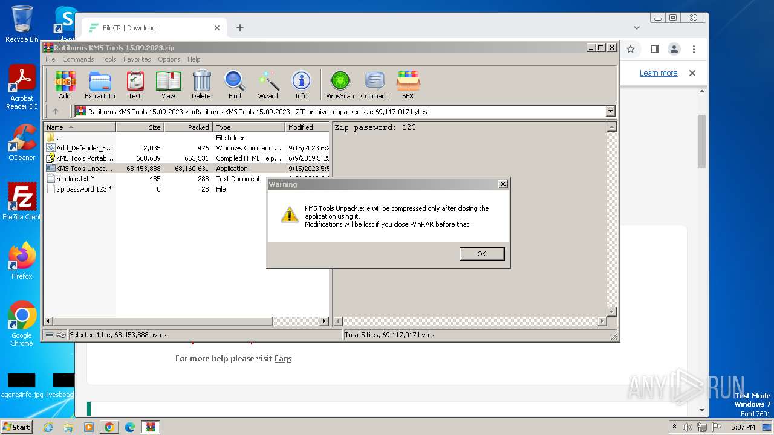Open the File menu

click(x=50, y=59)
